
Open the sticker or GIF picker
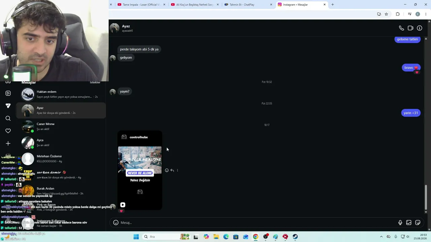coord(418,223)
